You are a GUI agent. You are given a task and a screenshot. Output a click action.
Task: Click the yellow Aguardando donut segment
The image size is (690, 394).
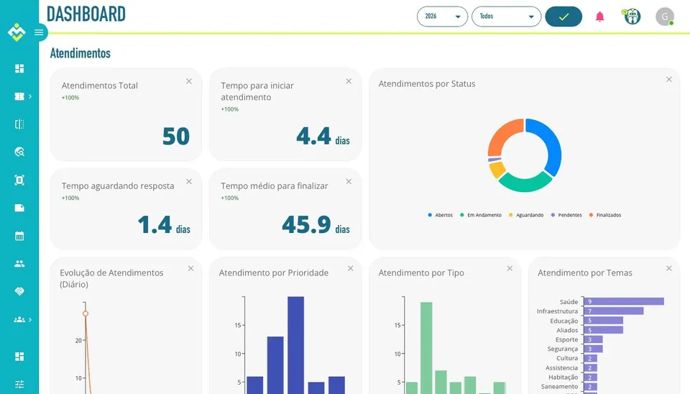(x=497, y=169)
